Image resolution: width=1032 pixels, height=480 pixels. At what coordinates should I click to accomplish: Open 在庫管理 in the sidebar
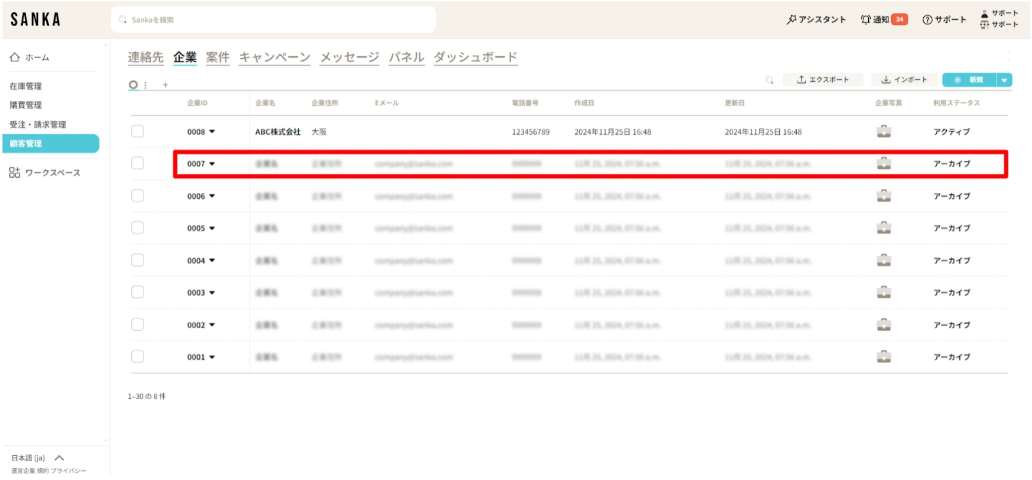pyautogui.click(x=26, y=86)
